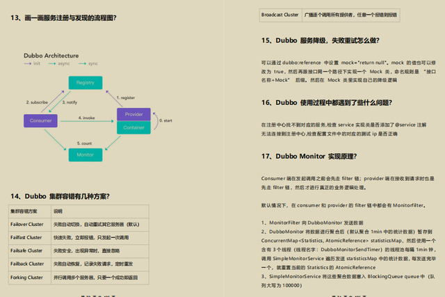Click the 'async' legend entry

point(59,63)
